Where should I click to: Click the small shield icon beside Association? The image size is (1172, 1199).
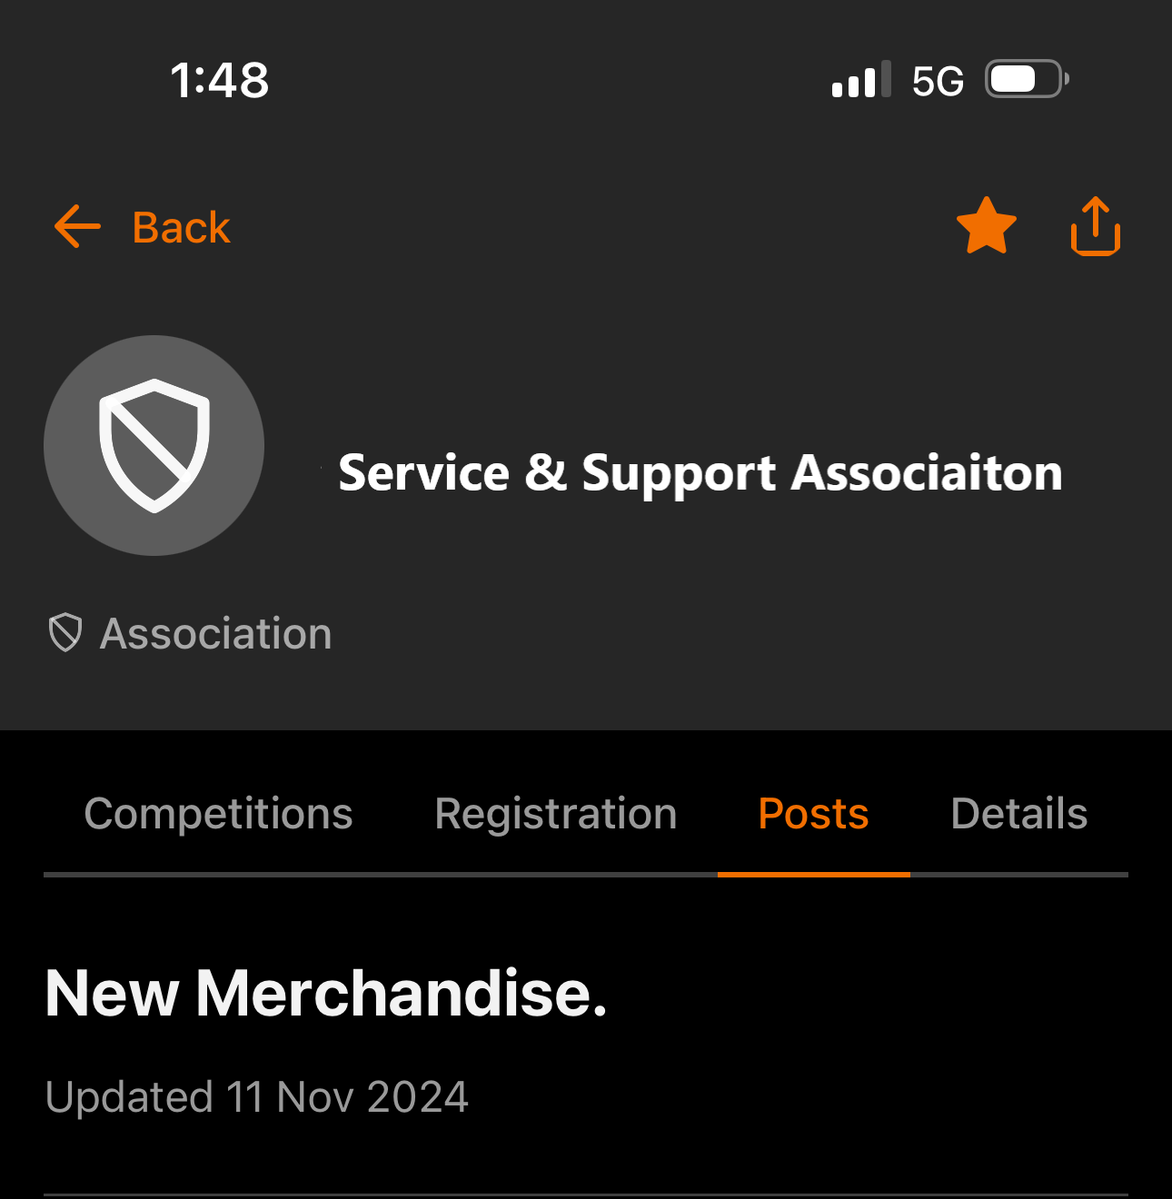pos(65,632)
